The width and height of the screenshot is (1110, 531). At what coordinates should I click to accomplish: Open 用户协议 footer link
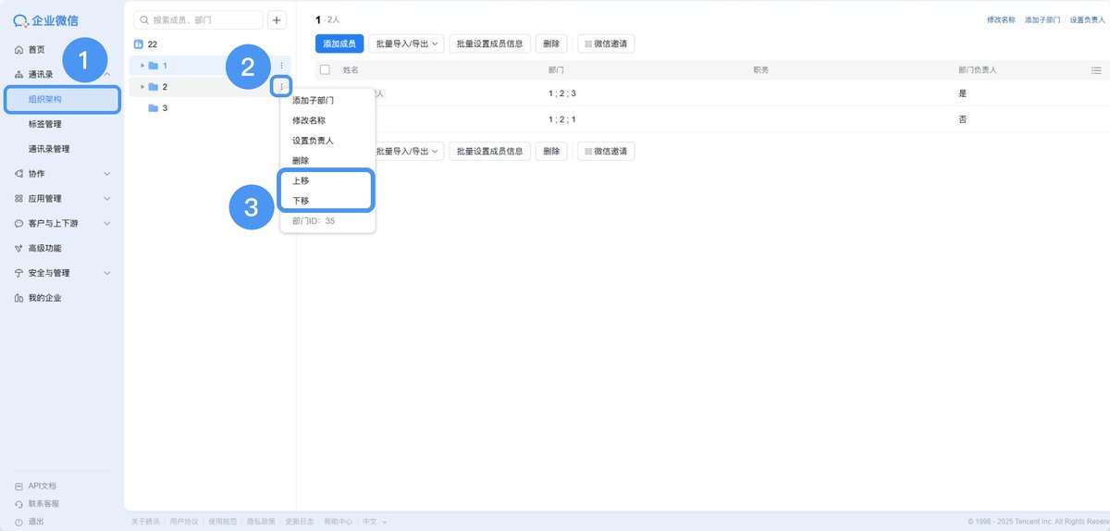184,522
